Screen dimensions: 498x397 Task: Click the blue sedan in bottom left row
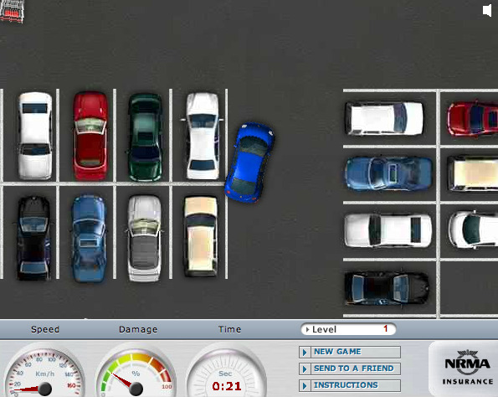point(89,239)
